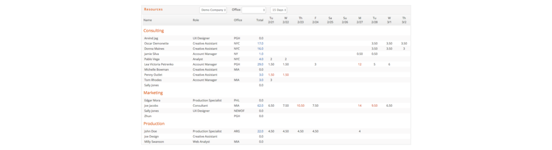Select resource Tom Rhodes

[x=153, y=80]
